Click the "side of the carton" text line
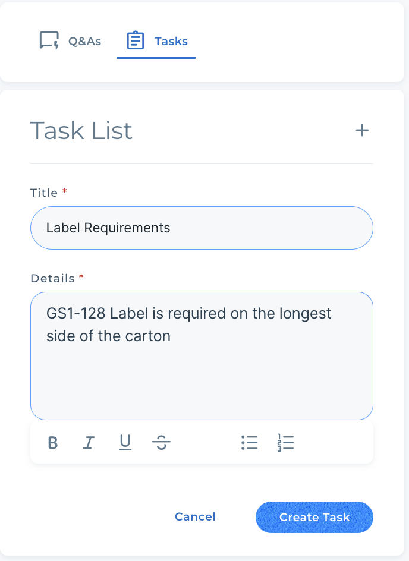 coord(108,336)
